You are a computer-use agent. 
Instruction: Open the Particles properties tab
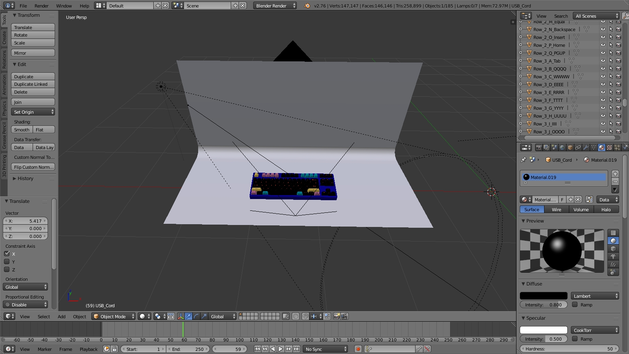coord(617,147)
